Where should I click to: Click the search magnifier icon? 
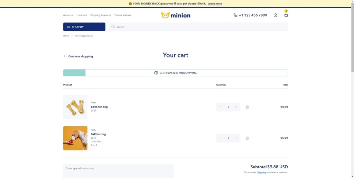click(113, 27)
